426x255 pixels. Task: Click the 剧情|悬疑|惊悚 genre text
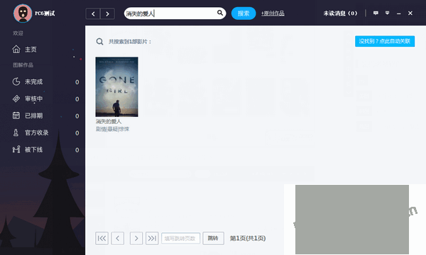point(112,129)
